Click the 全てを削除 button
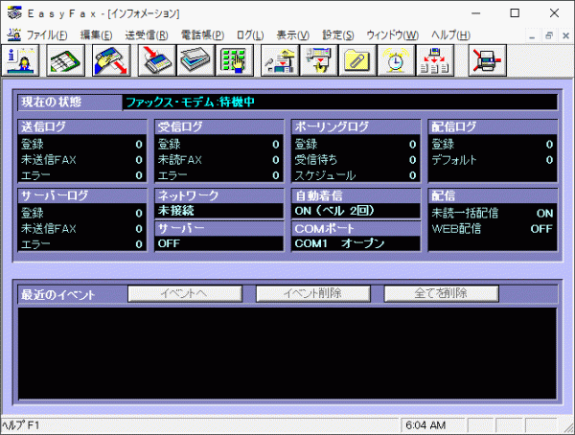Screen dimensions: 575x435 pos(441,294)
